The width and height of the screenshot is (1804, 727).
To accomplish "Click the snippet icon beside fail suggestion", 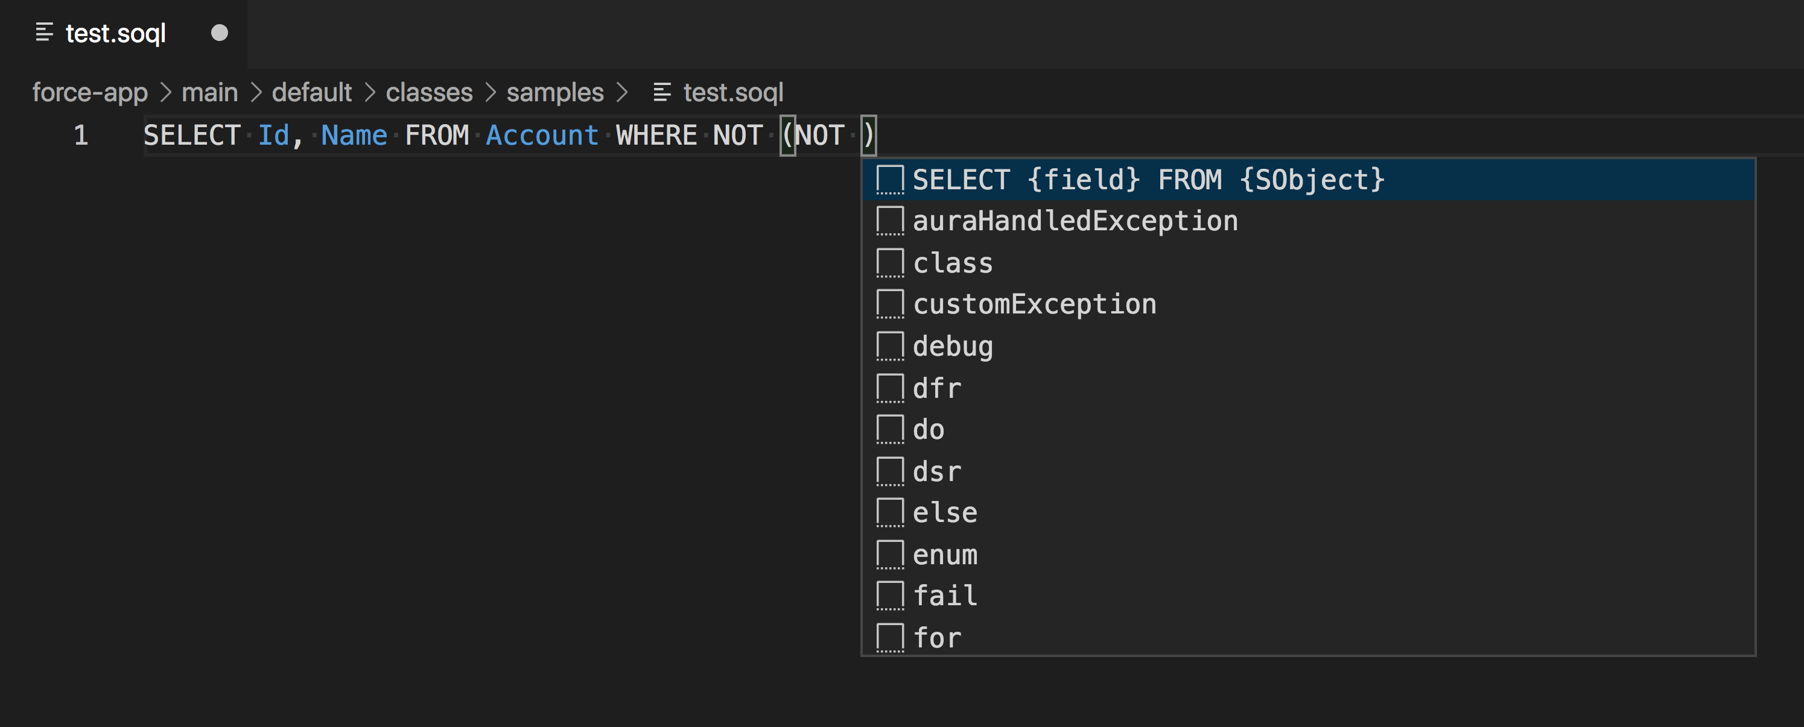I will coord(891,595).
